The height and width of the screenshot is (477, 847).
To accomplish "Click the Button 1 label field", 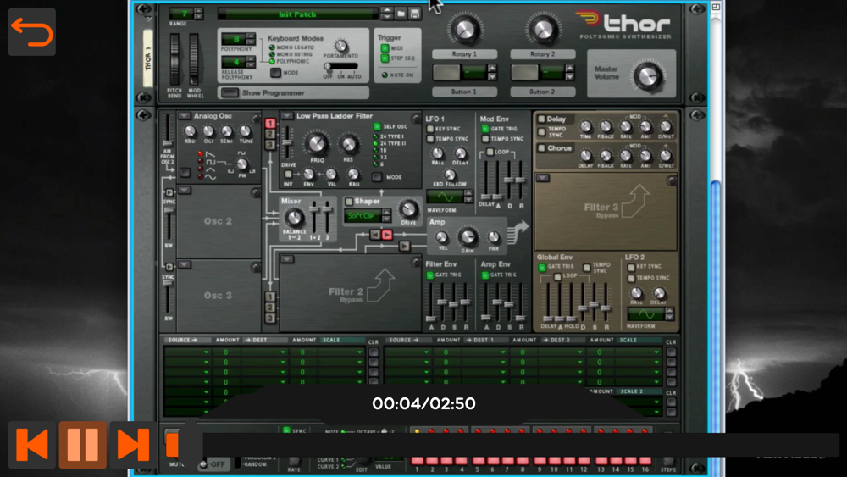I will coord(464,92).
